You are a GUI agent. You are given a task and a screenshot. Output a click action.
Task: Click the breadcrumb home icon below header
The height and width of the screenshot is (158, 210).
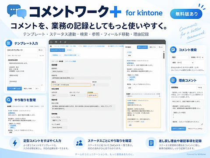pyautogui.click(x=51, y=46)
